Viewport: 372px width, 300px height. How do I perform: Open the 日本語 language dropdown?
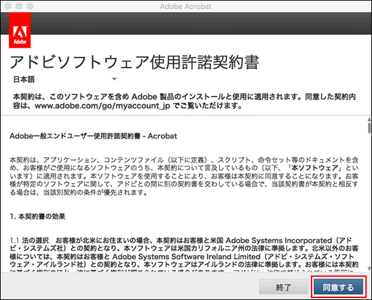pyautogui.click(x=65, y=79)
